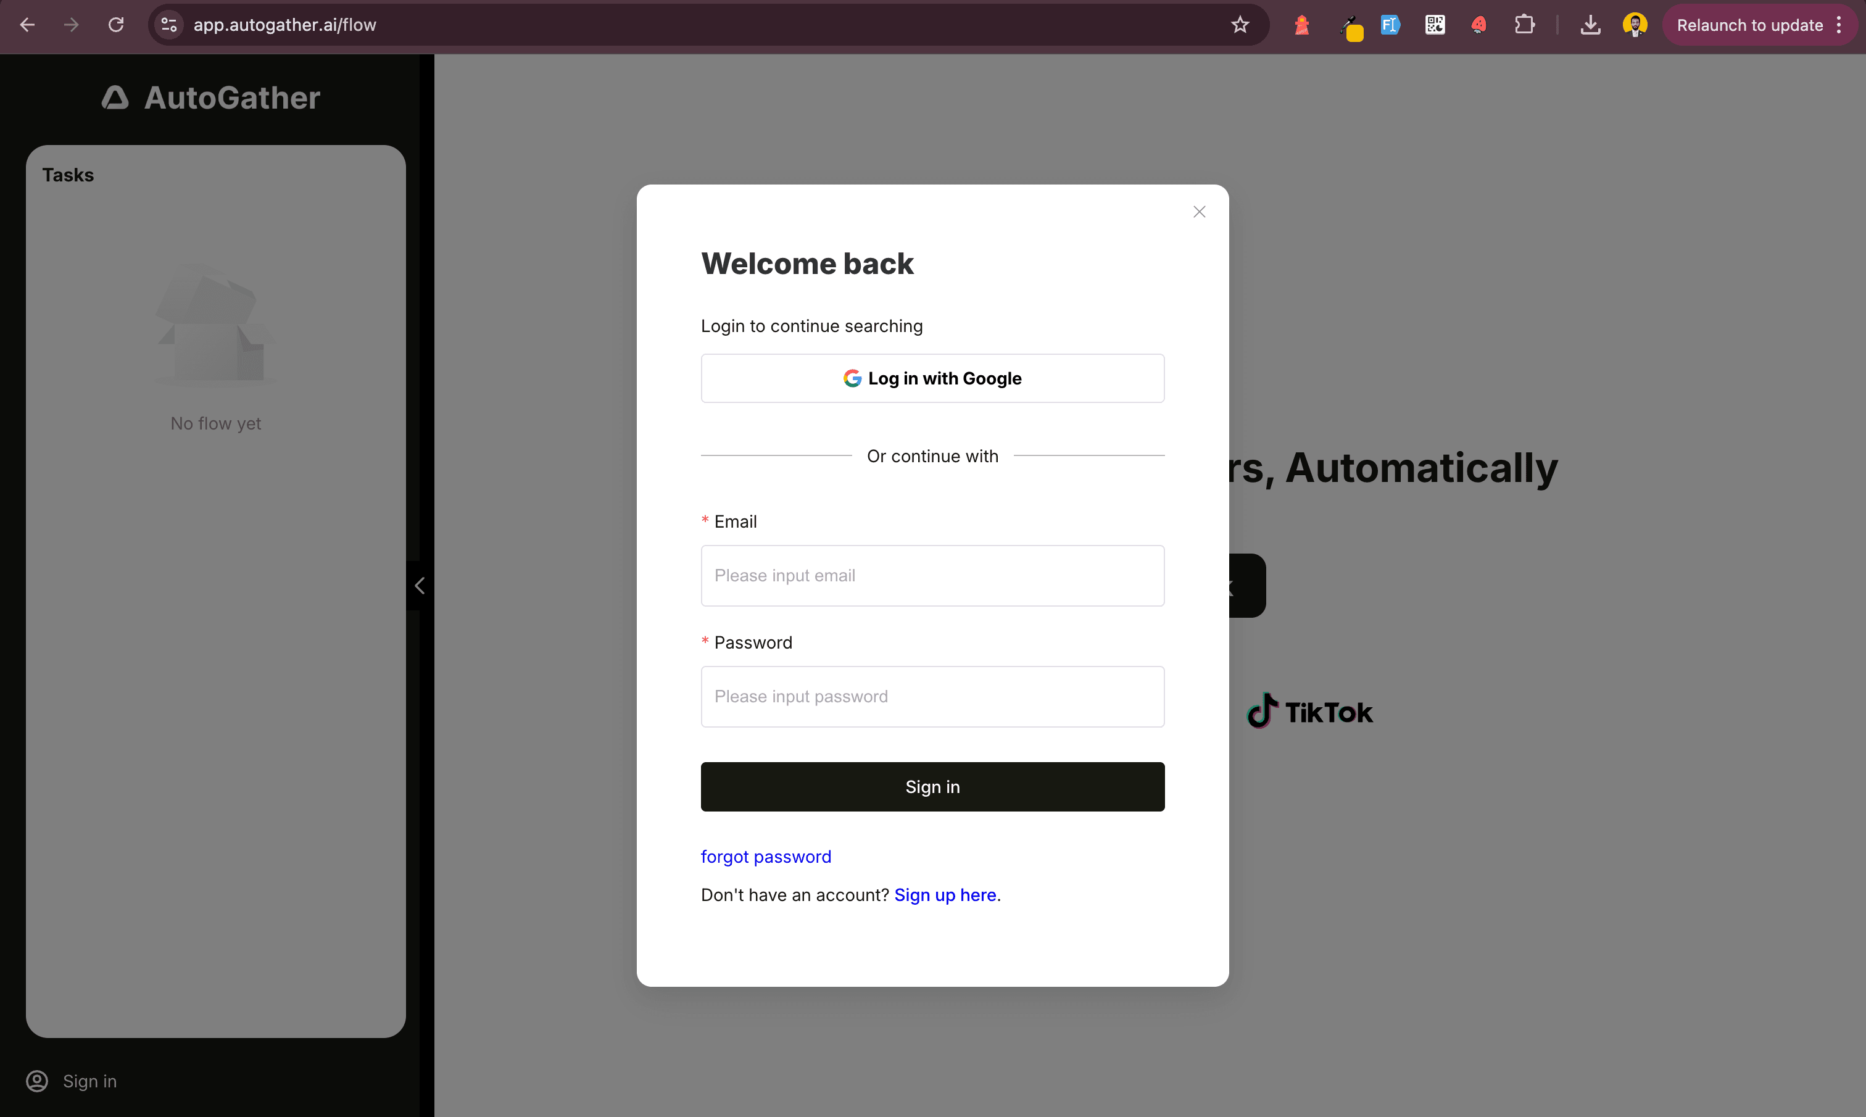Click the Sign in person icon at bottom

[36, 1081]
